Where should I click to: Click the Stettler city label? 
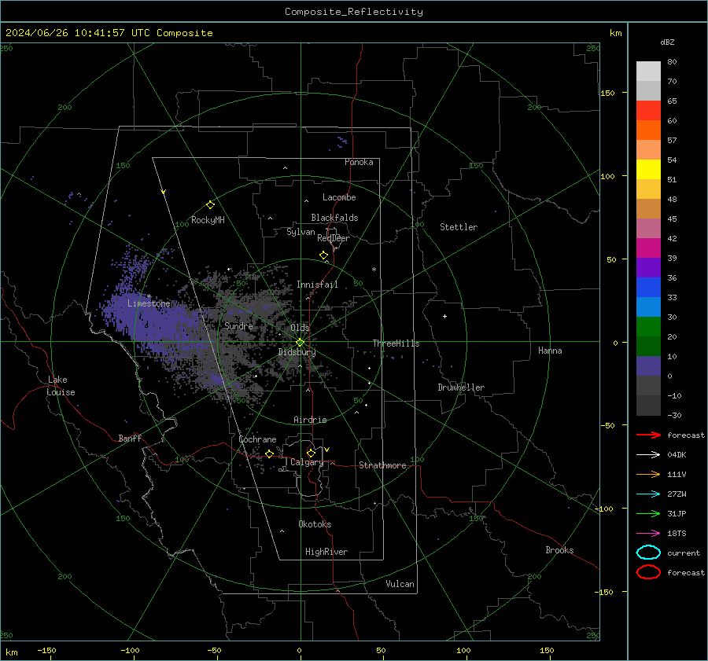[x=459, y=227]
